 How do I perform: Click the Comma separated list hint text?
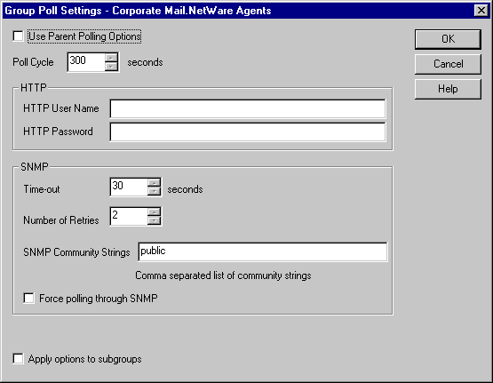tap(223, 275)
